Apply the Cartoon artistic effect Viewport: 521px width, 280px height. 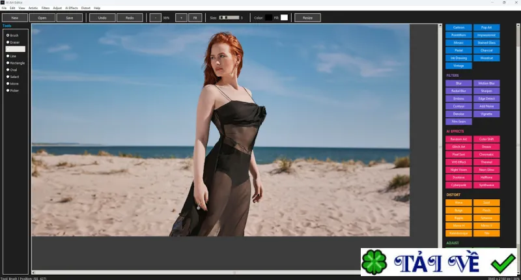(x=458, y=27)
